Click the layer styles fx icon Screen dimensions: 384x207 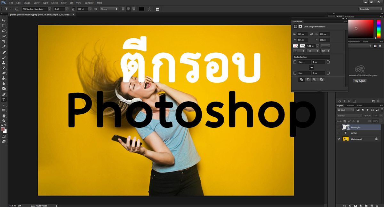(x=350, y=205)
